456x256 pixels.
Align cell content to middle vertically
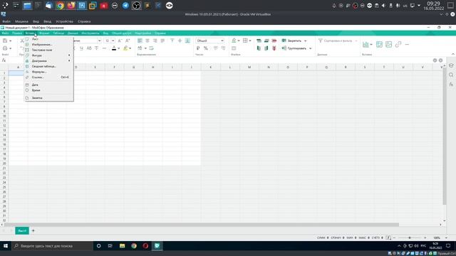[180, 41]
